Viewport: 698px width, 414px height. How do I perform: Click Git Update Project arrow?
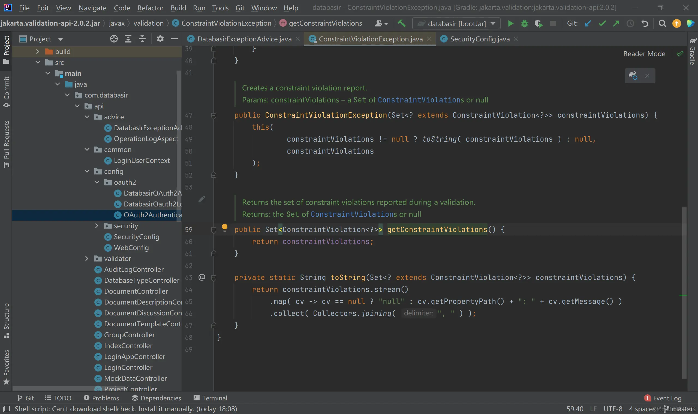click(588, 23)
